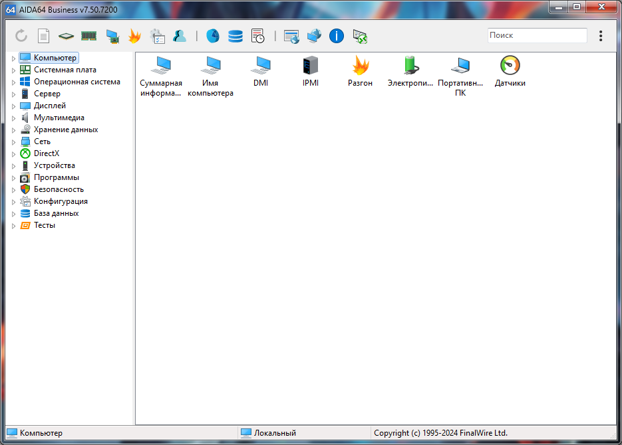
Task: Select Программы in the tree
Action: click(x=57, y=177)
